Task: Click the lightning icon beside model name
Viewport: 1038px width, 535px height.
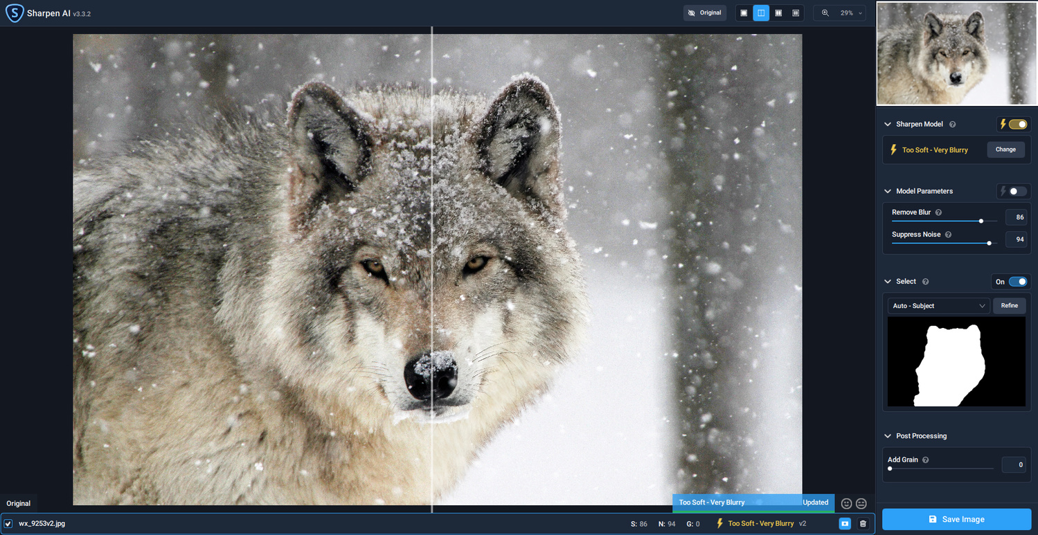Action: click(894, 149)
